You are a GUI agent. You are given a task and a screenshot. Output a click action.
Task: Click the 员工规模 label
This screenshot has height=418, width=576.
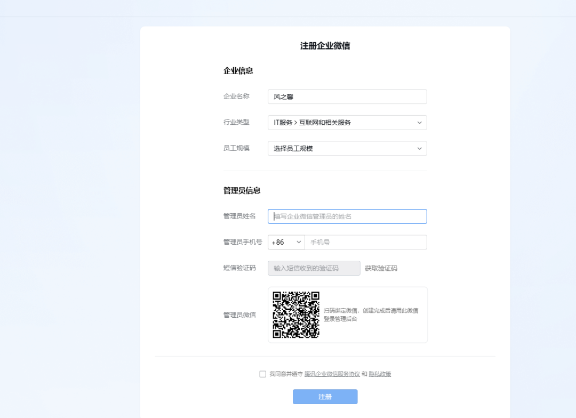click(x=236, y=148)
